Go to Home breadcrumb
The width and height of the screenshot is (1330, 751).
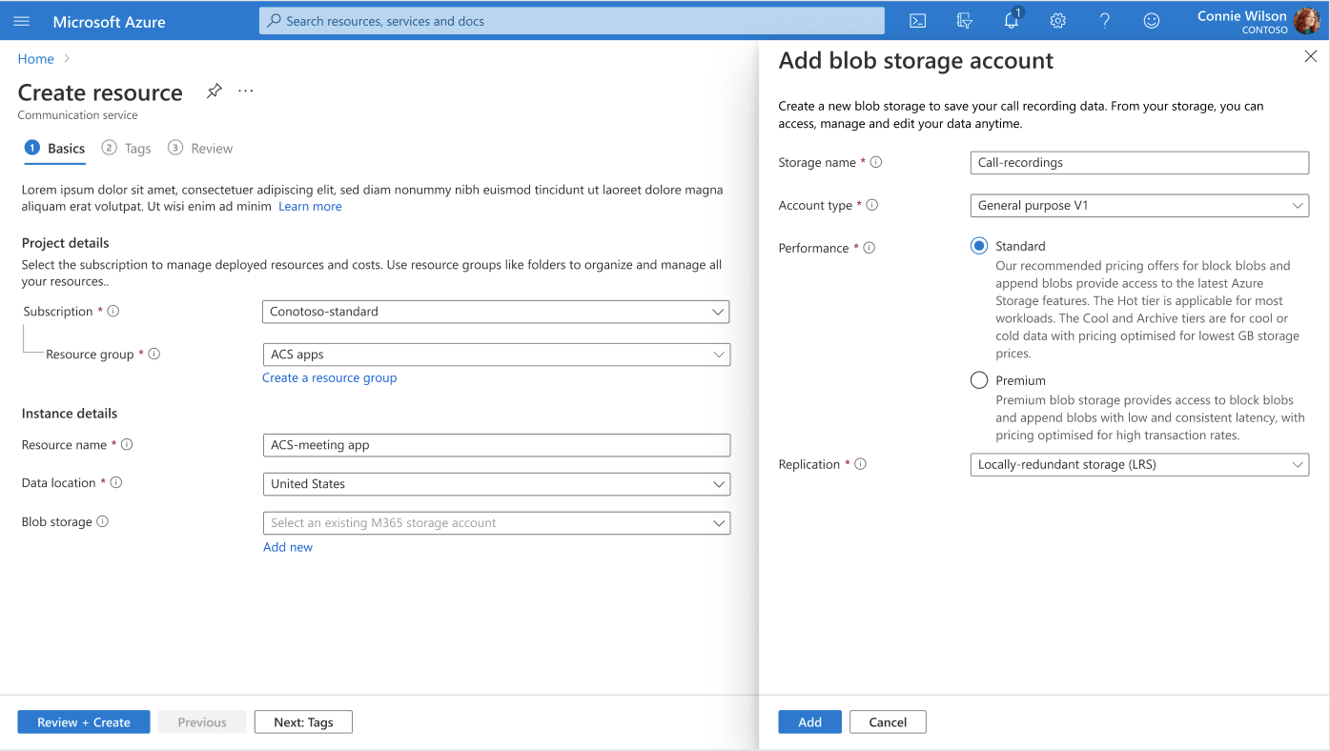point(36,59)
